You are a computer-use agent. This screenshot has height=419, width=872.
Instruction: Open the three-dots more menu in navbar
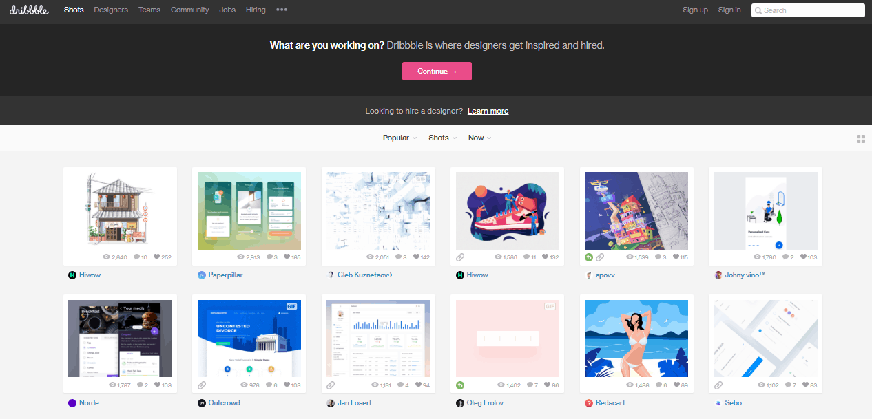[282, 10]
